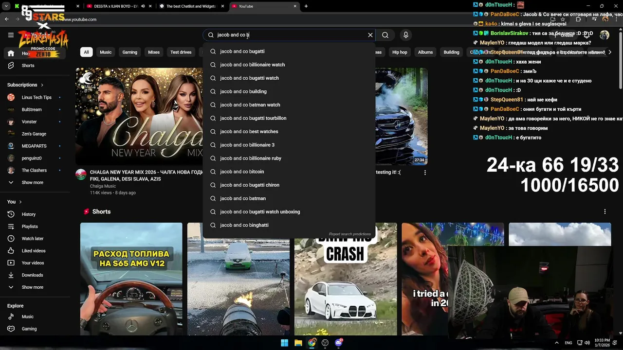Expand the Subscriptions section header
Image resolution: width=623 pixels, height=350 pixels.
[x=25, y=85]
